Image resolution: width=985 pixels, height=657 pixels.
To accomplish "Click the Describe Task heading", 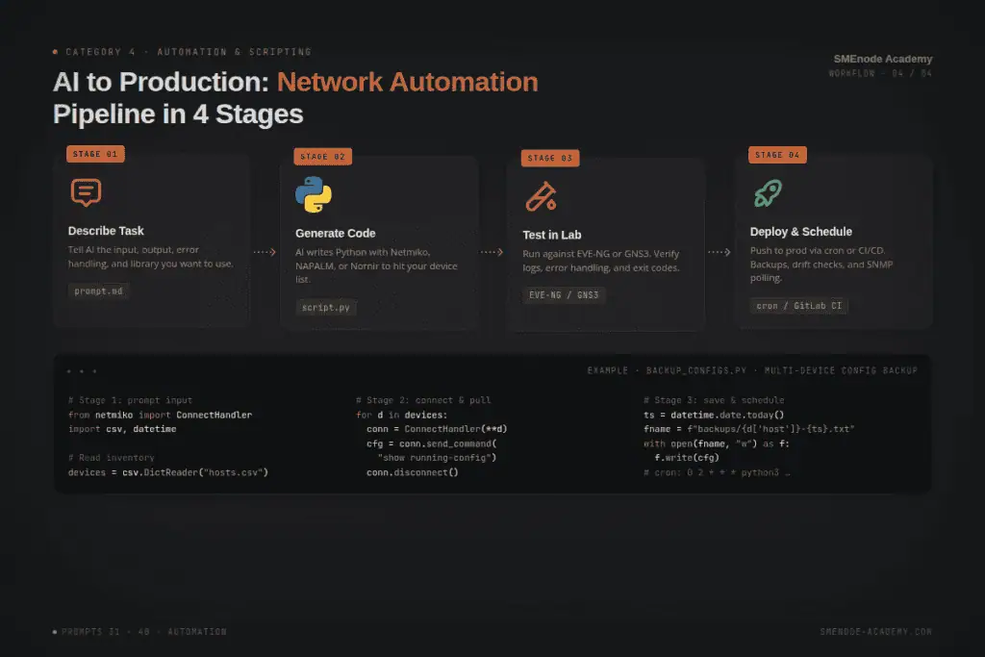I will (106, 231).
